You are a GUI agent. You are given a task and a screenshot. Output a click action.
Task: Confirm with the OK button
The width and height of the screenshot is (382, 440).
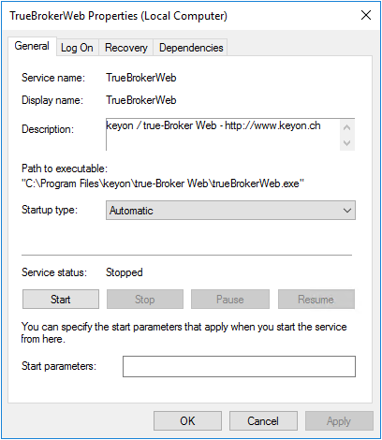pyautogui.click(x=187, y=421)
